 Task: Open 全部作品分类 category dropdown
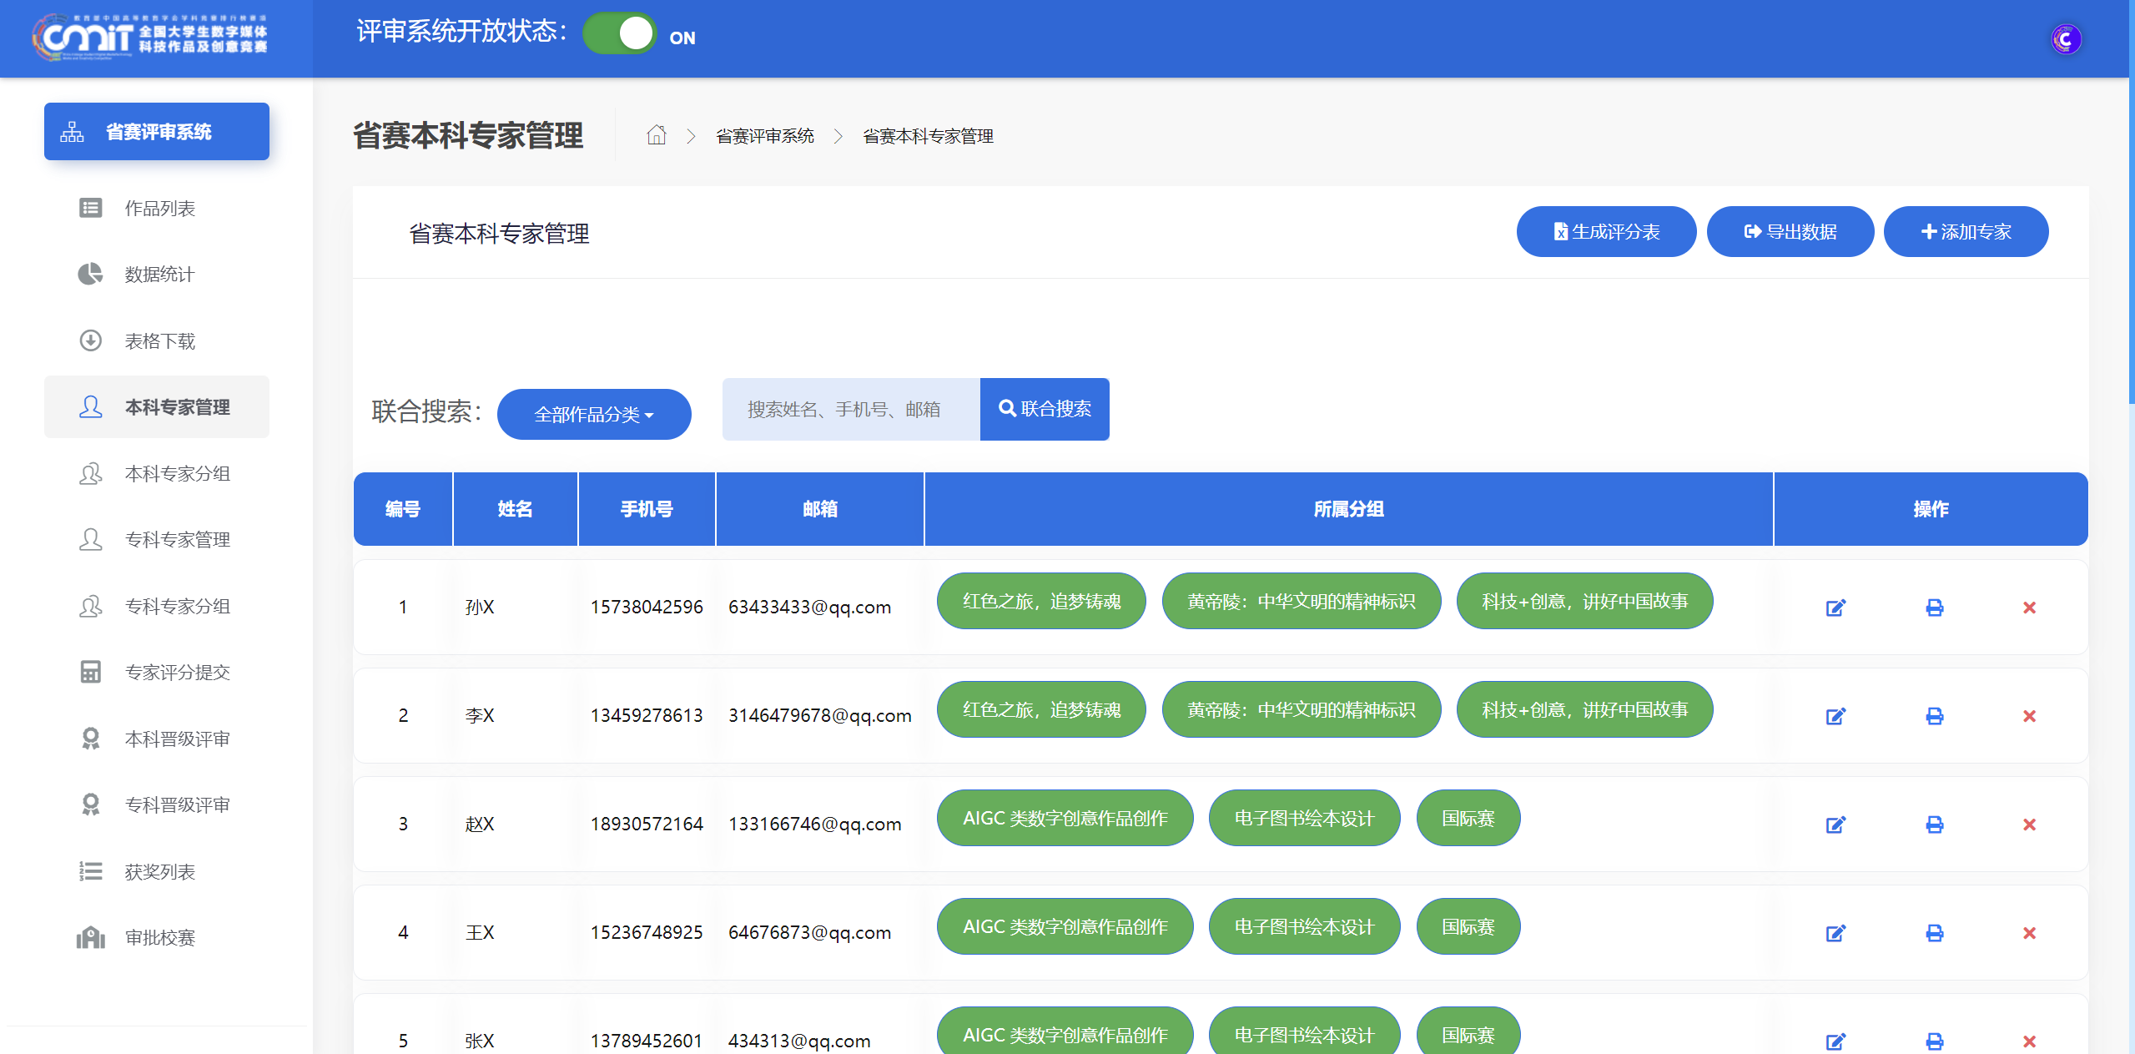pos(593,414)
